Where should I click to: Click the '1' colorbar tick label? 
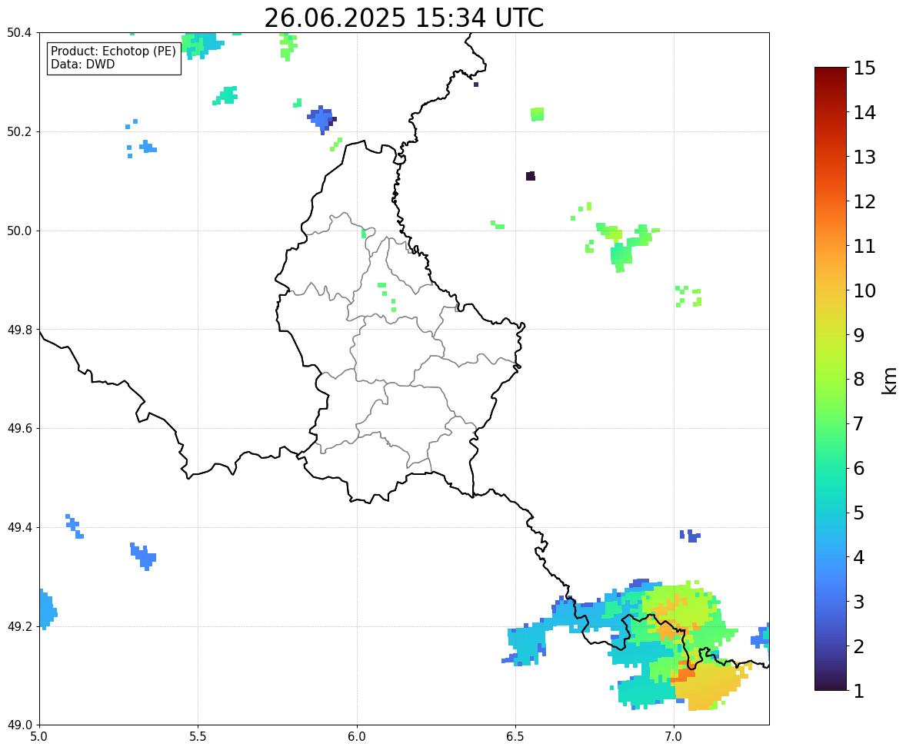click(x=858, y=691)
